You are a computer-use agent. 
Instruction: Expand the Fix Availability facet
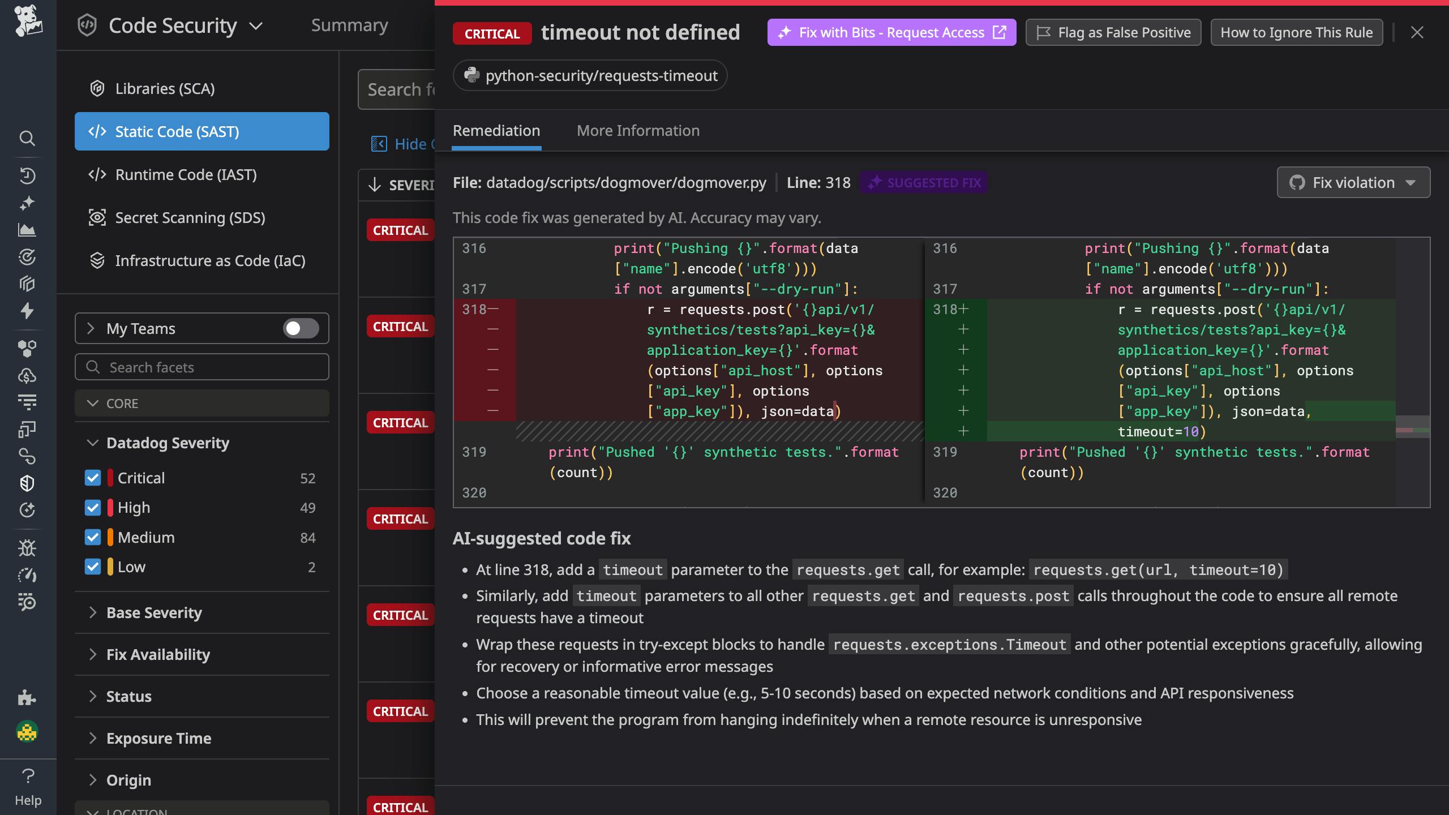158,655
